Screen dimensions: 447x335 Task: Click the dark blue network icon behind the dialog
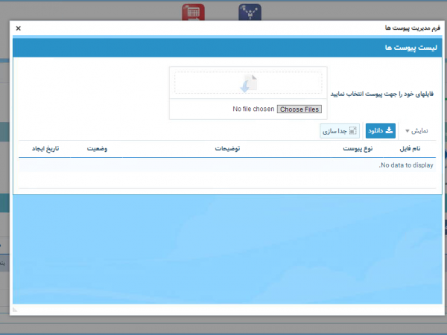coord(250,12)
